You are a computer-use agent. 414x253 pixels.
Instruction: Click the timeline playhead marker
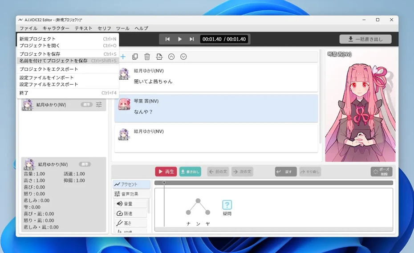coord(164,183)
